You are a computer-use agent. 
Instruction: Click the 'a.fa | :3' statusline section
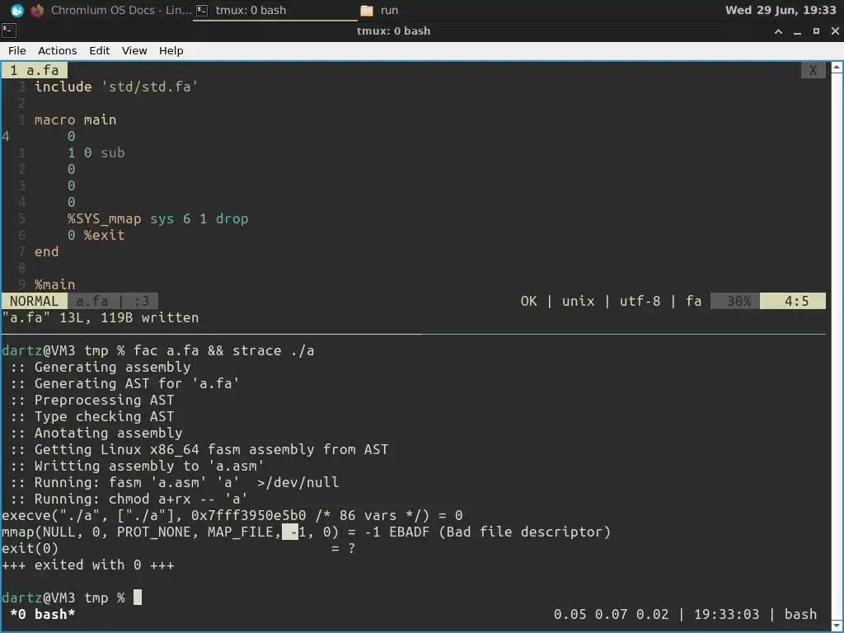112,301
